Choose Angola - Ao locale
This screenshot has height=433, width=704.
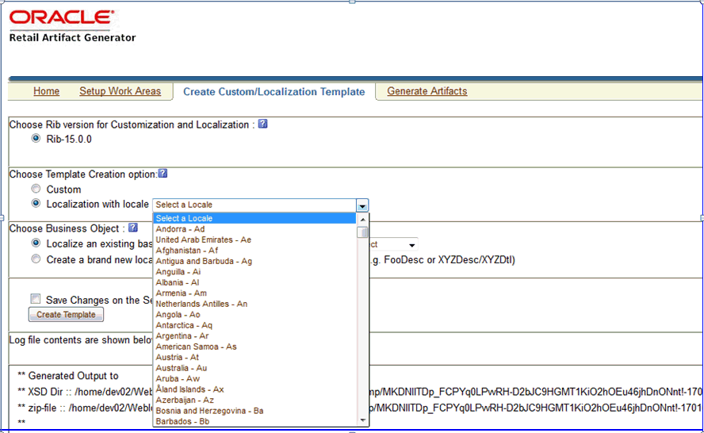point(254,315)
